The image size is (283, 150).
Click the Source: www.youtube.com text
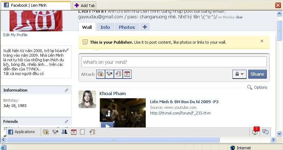point(173,107)
